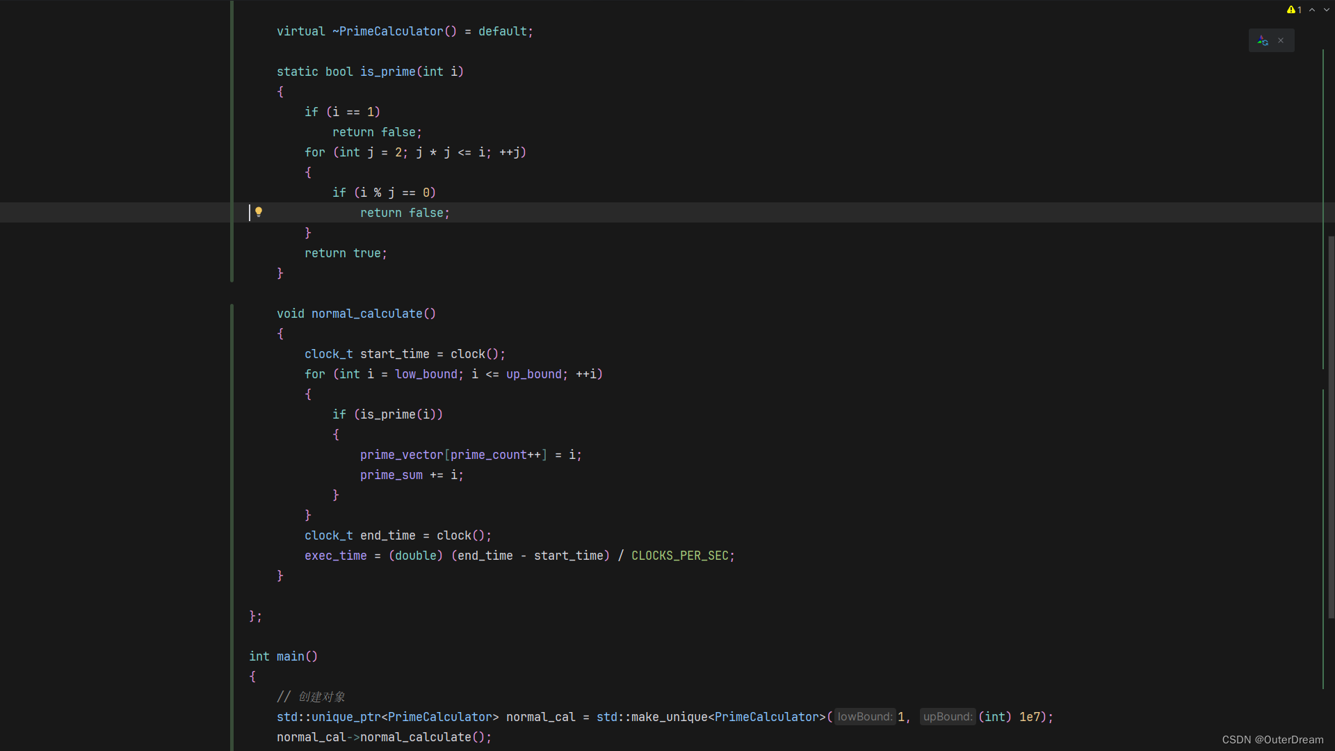The image size is (1335, 751).
Task: Go to next problem with down chevron
Action: pos(1327,9)
